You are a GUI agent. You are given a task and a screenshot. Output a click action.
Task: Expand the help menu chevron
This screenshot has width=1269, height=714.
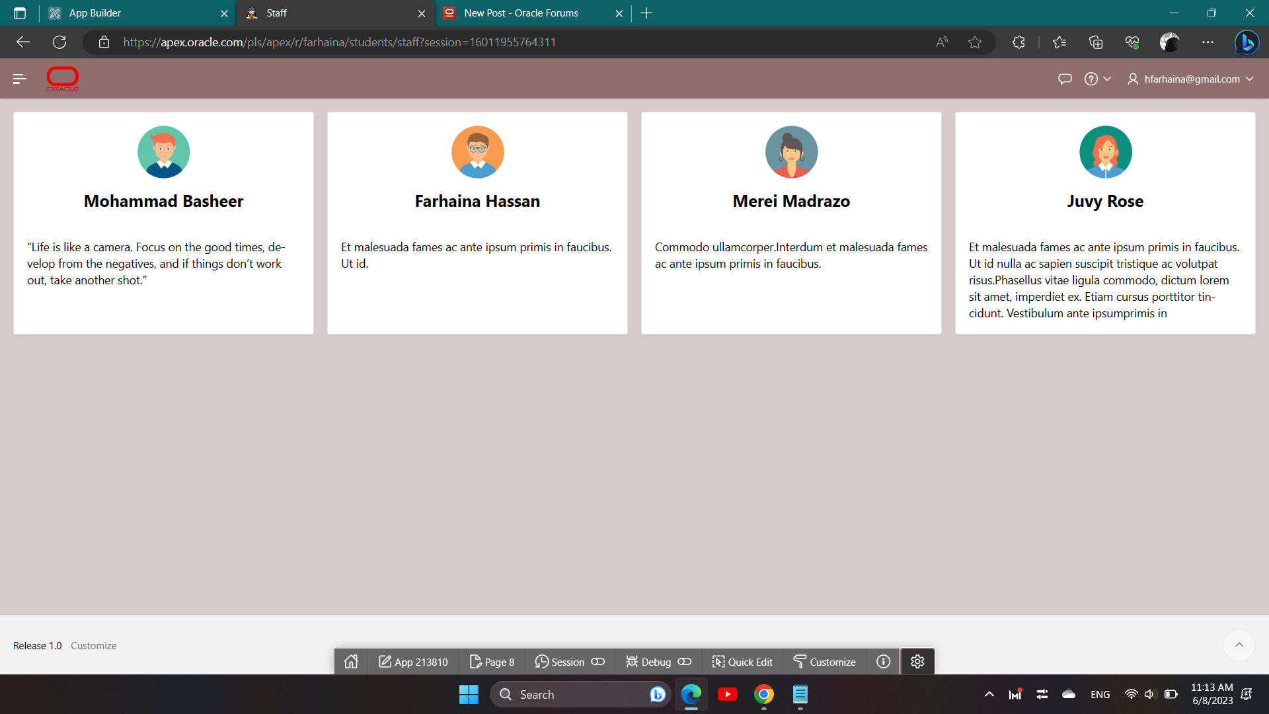point(1108,79)
